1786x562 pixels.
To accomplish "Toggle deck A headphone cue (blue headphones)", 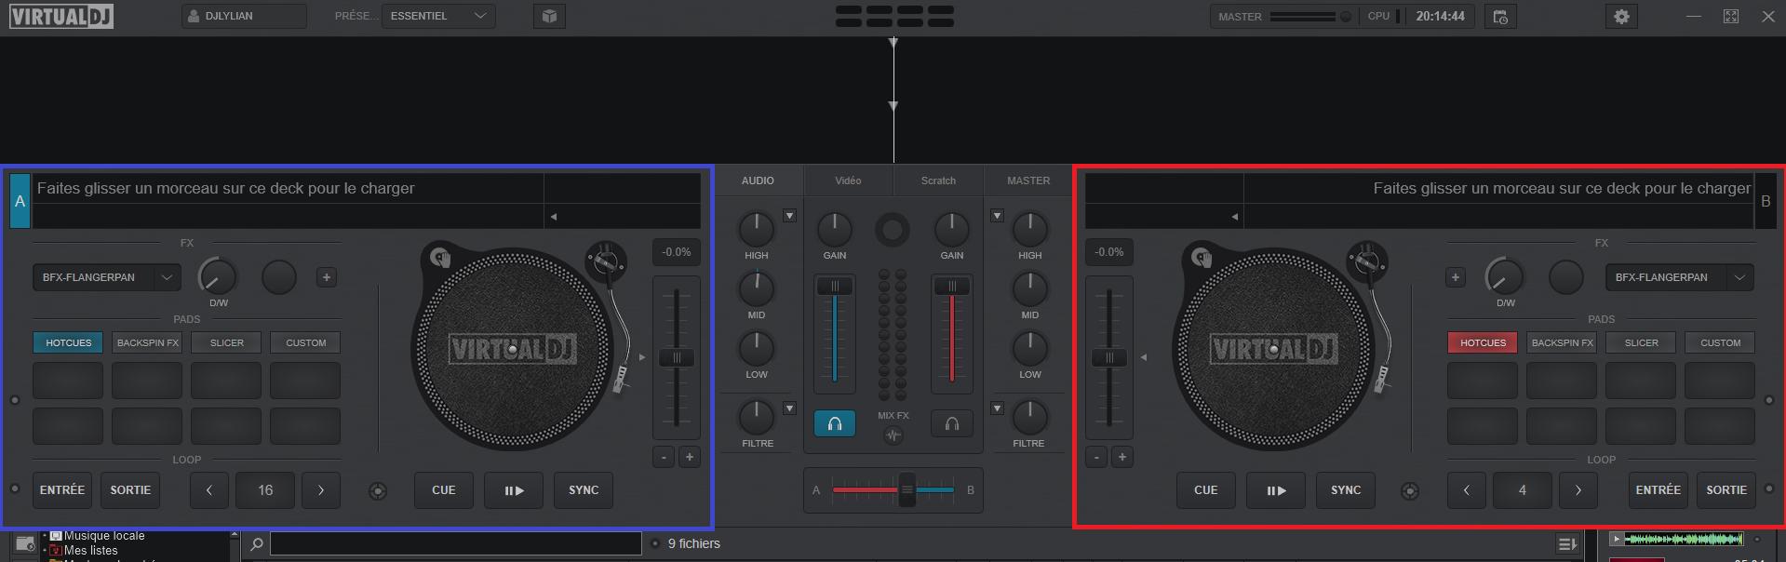I will click(835, 423).
